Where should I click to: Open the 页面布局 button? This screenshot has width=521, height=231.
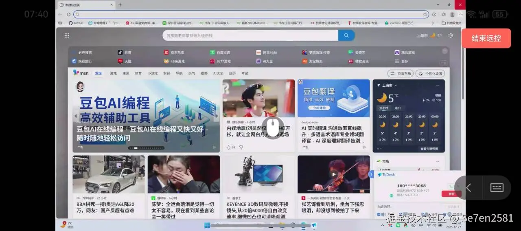(400, 74)
